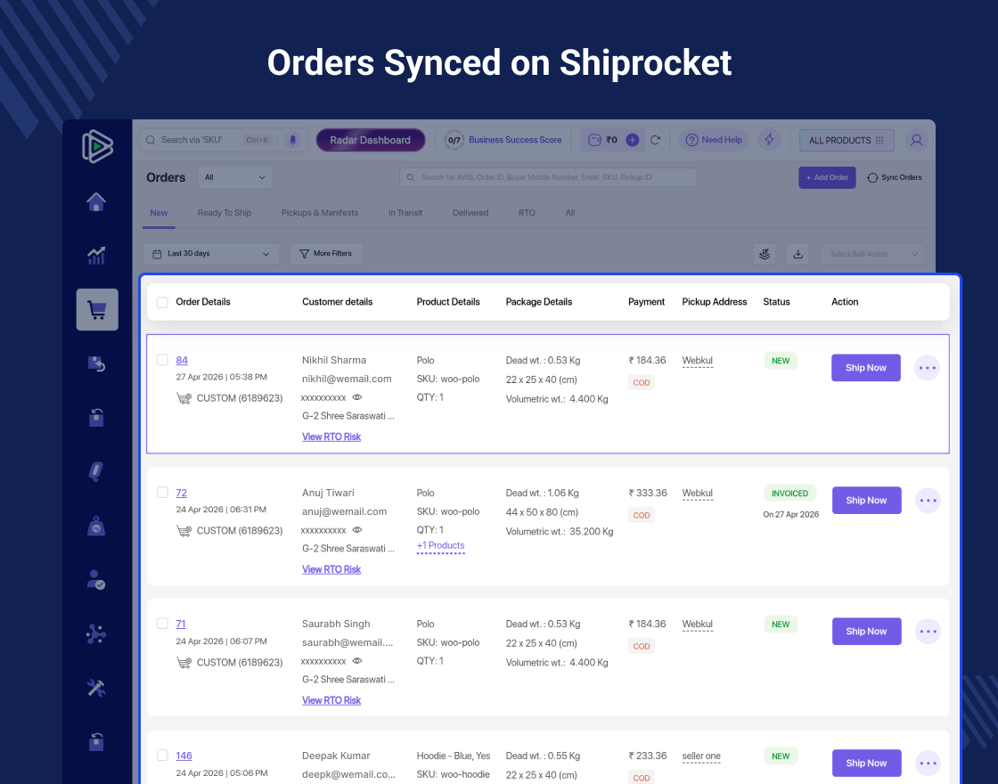Click Webkul pickup address for order 84
The image size is (998, 784).
(x=697, y=360)
